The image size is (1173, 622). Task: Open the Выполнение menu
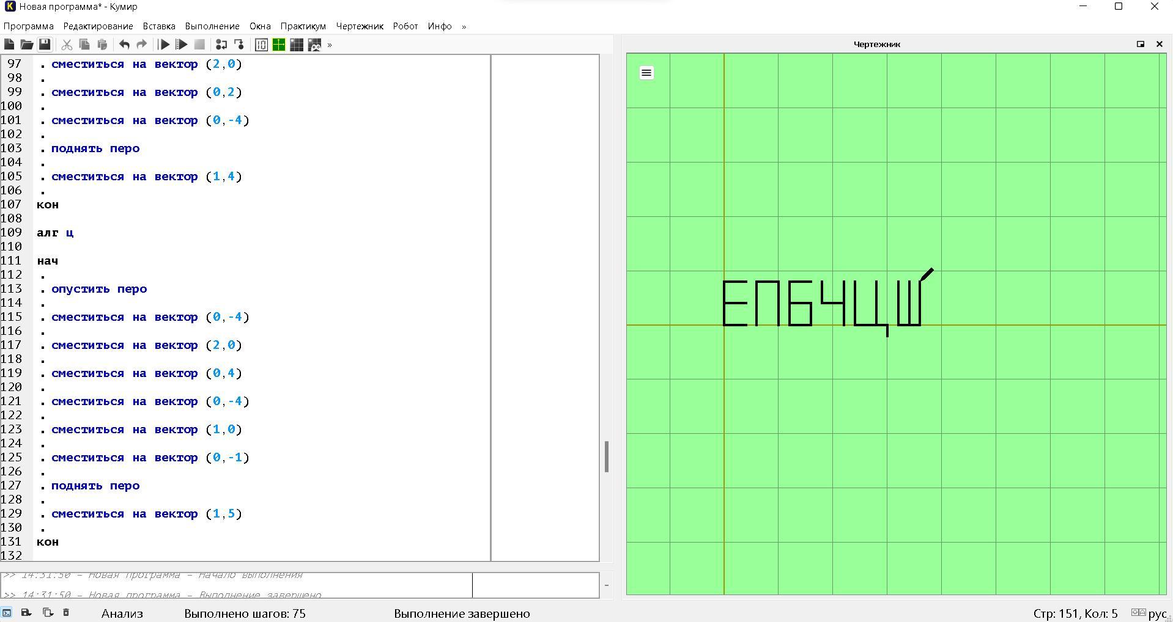point(212,26)
